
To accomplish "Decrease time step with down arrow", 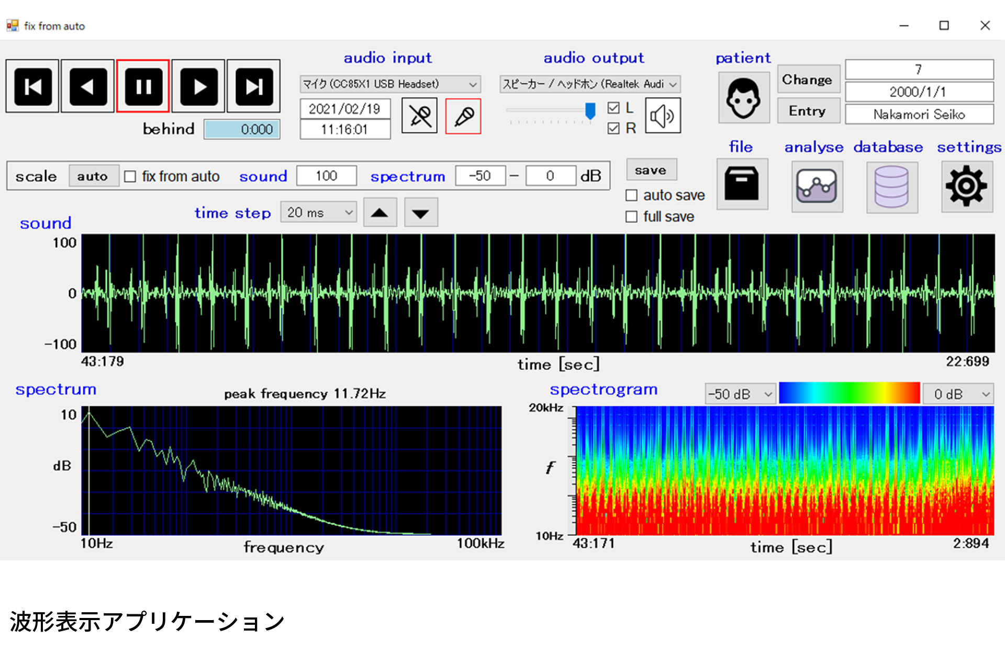I will pos(421,212).
